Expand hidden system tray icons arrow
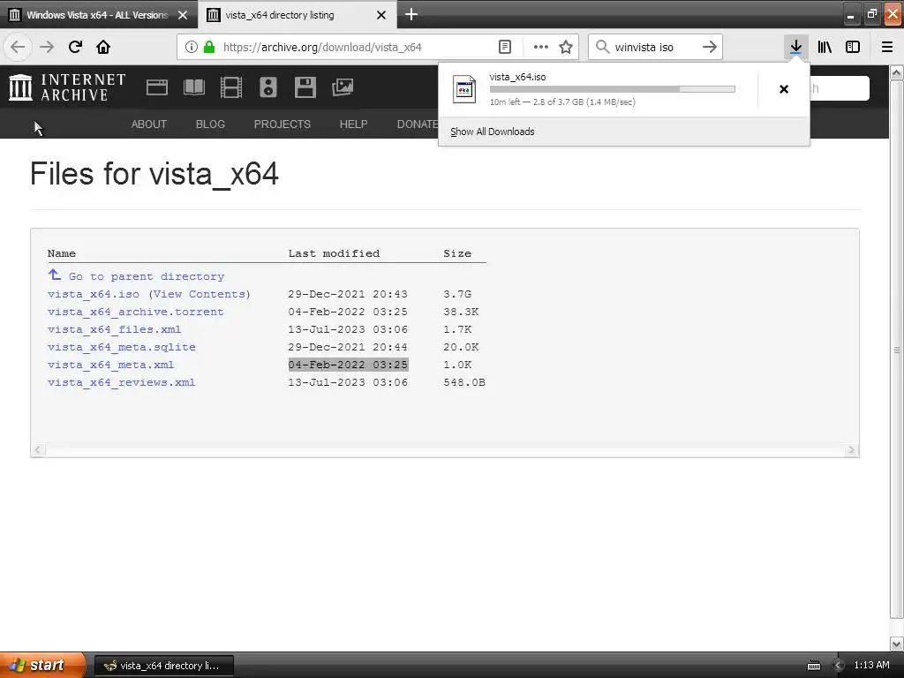 pos(839,666)
